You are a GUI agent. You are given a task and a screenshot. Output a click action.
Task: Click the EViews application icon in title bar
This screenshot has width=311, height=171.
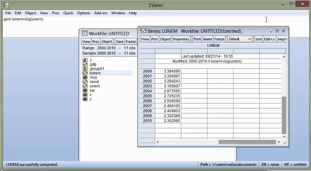click(6, 5)
